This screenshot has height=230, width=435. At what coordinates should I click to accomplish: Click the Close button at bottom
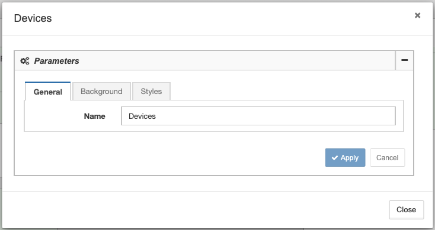click(x=406, y=210)
